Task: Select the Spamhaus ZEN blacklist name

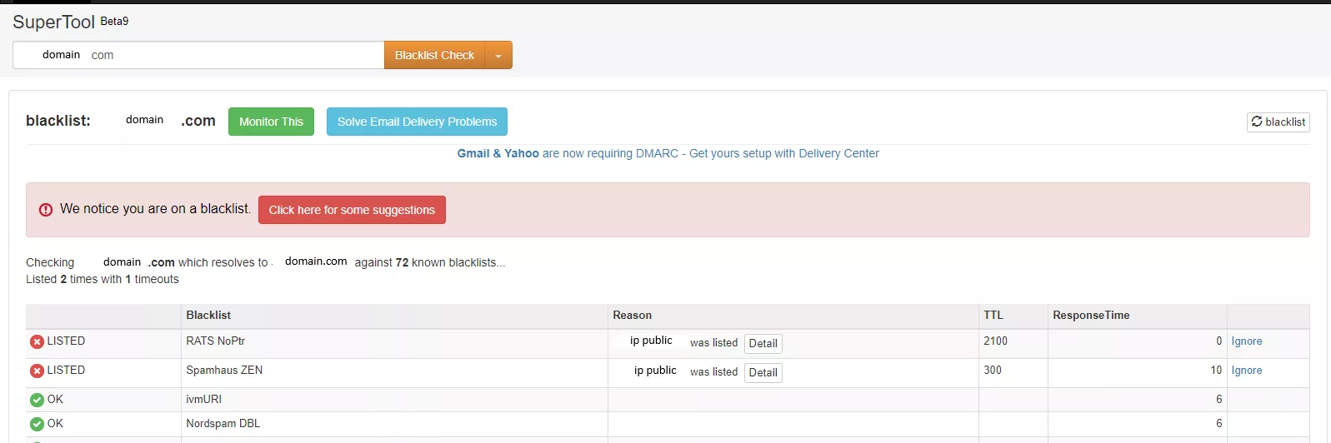Action: (224, 370)
